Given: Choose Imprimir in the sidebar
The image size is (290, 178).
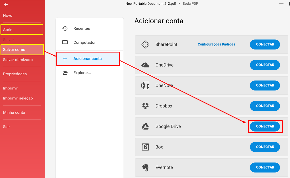Looking at the screenshot, I should pos(11,88).
